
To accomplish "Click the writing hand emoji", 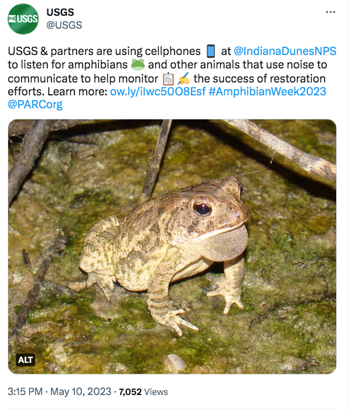I will click(183, 78).
